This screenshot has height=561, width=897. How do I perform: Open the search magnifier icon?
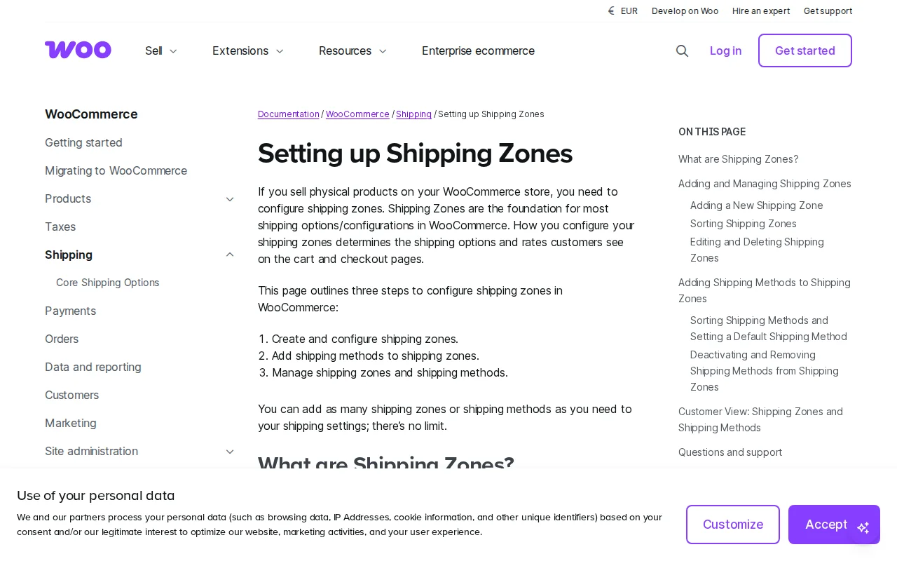(x=682, y=50)
